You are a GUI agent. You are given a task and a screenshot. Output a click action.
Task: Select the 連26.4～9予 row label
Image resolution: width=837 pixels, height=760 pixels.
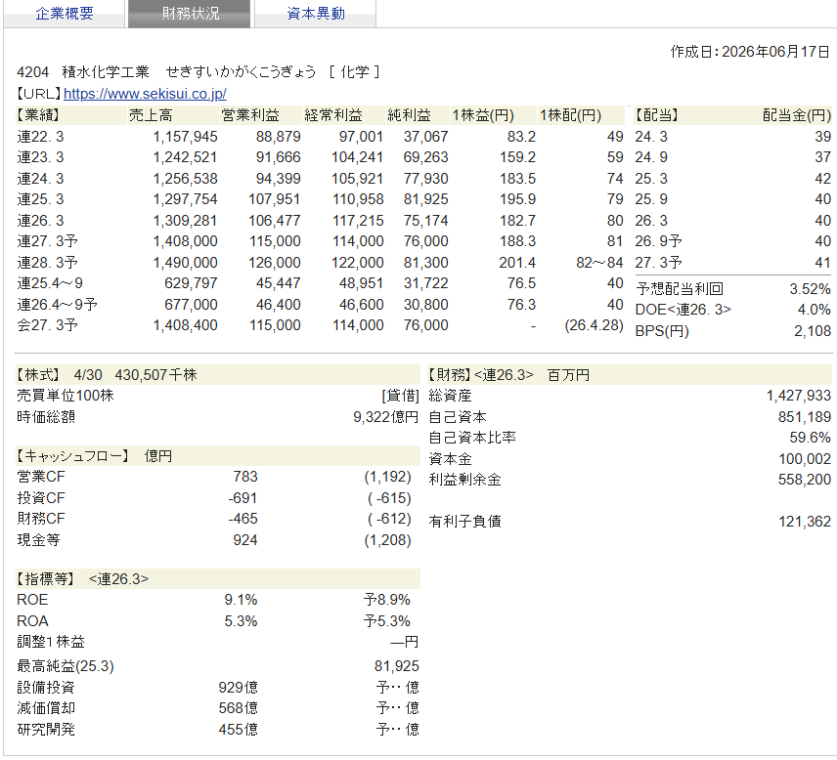coord(57,305)
